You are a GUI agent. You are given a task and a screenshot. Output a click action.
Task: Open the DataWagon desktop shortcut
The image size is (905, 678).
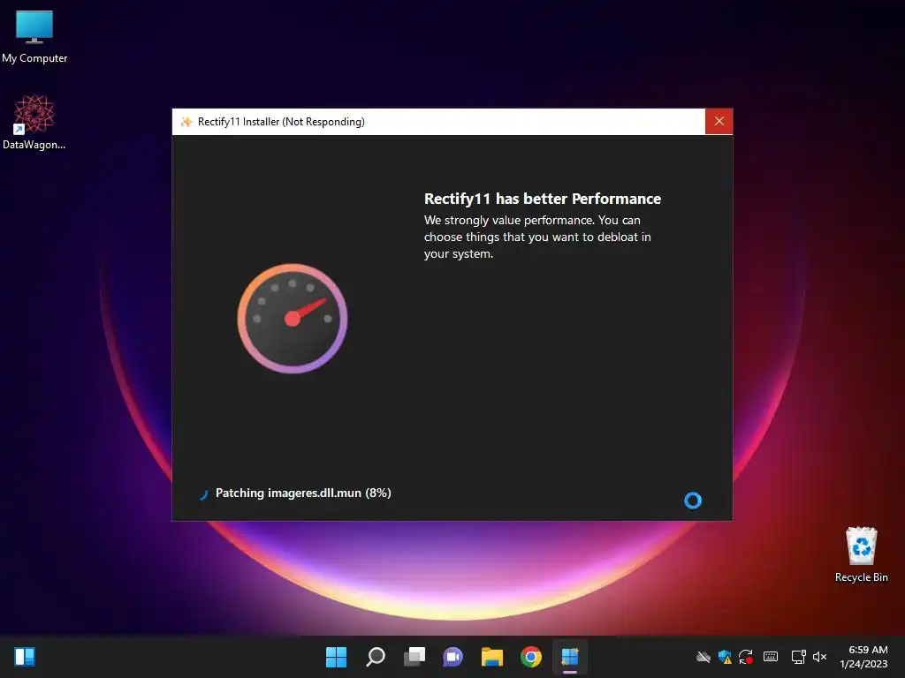(x=34, y=122)
